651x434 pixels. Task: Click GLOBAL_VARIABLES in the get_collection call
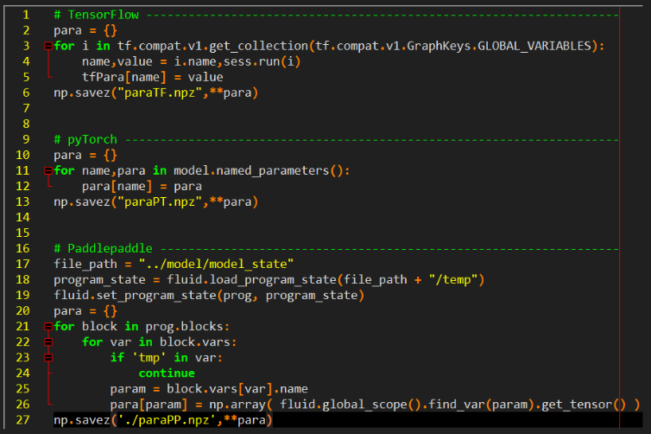coord(535,47)
